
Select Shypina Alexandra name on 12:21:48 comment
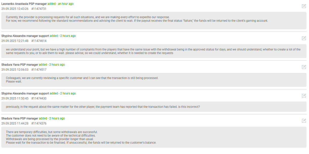tap(25, 36)
